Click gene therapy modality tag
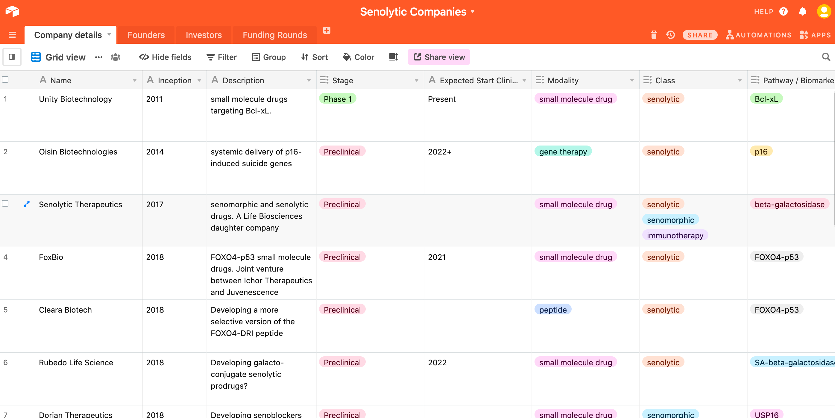The width and height of the screenshot is (835, 418). click(x=563, y=152)
